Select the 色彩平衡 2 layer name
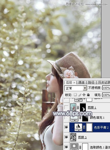Screen dimensions: 110x150 [101, 127]
